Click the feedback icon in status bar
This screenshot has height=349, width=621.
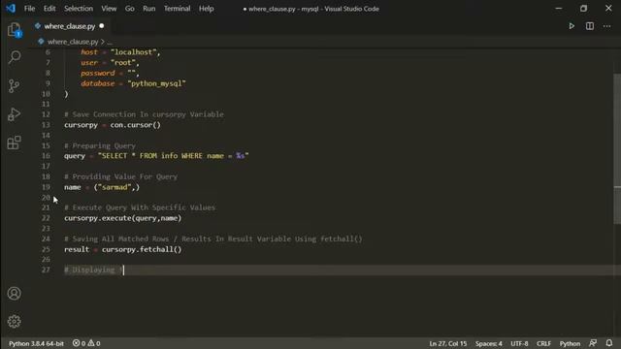[593, 343]
